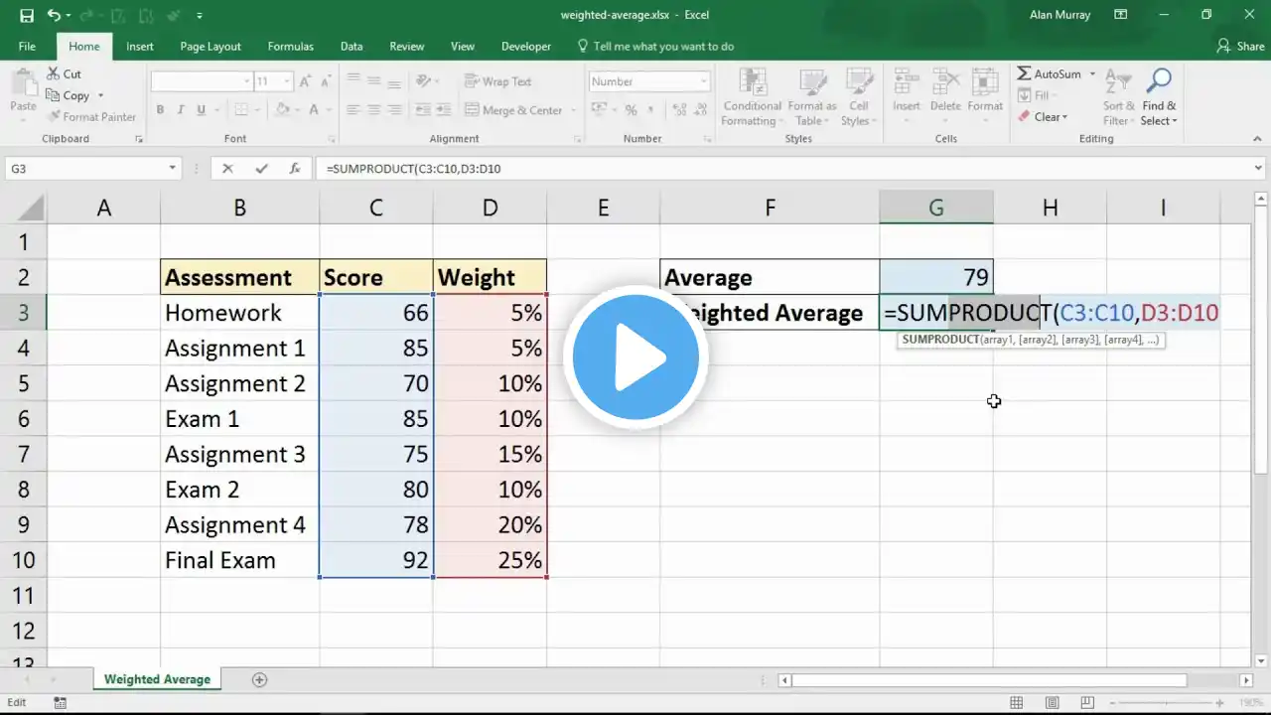Click the Insert cells icon
Image resolution: width=1271 pixels, height=715 pixels.
906,82
